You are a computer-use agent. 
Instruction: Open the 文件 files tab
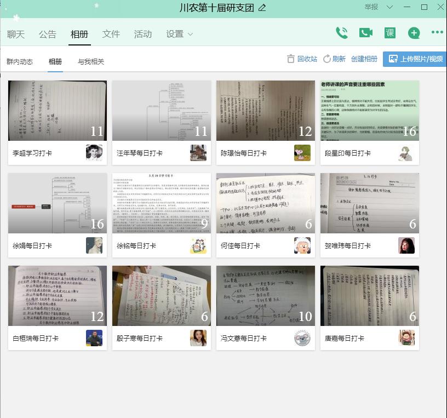point(111,34)
